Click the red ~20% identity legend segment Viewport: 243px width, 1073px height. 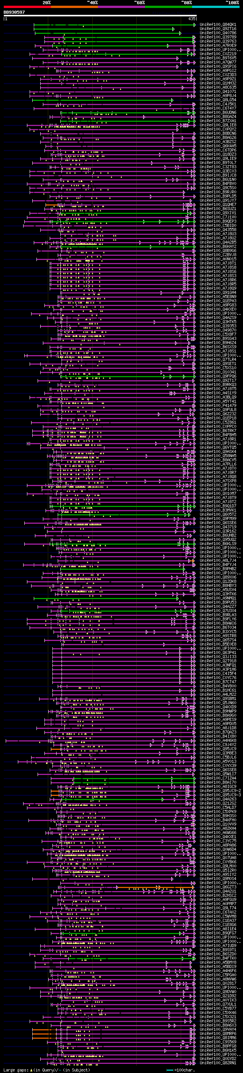coord(27,7)
